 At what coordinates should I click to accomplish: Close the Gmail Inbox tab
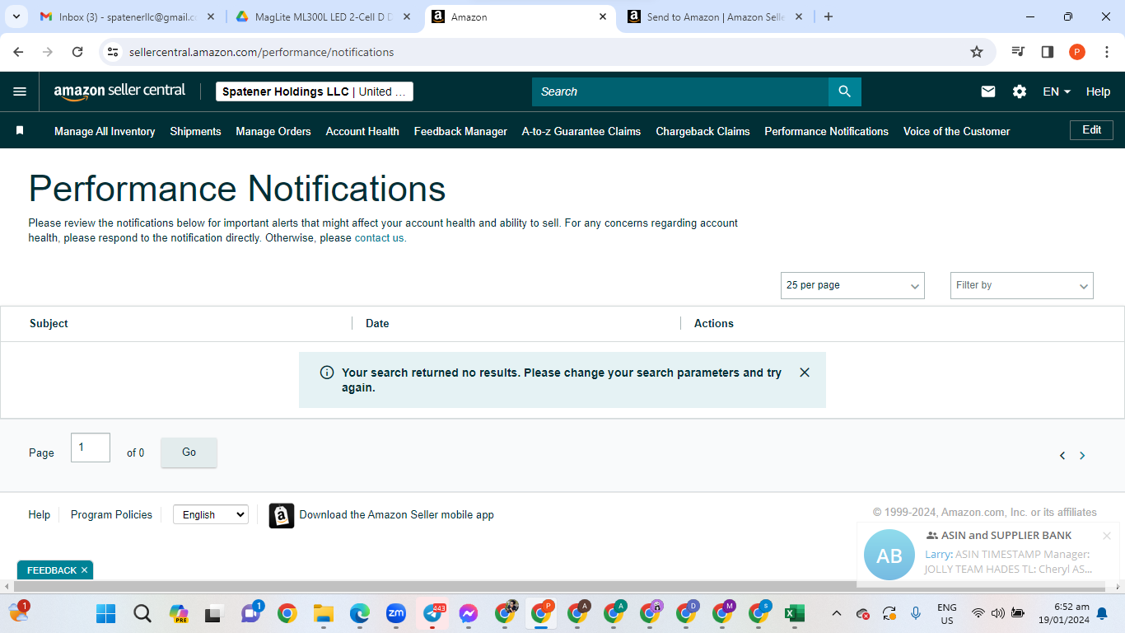[x=212, y=16]
